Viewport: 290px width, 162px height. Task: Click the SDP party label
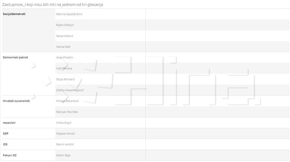tap(5, 133)
